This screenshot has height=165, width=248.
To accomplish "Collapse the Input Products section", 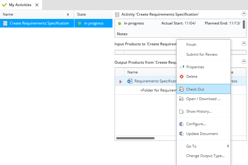I will pos(244,43).
